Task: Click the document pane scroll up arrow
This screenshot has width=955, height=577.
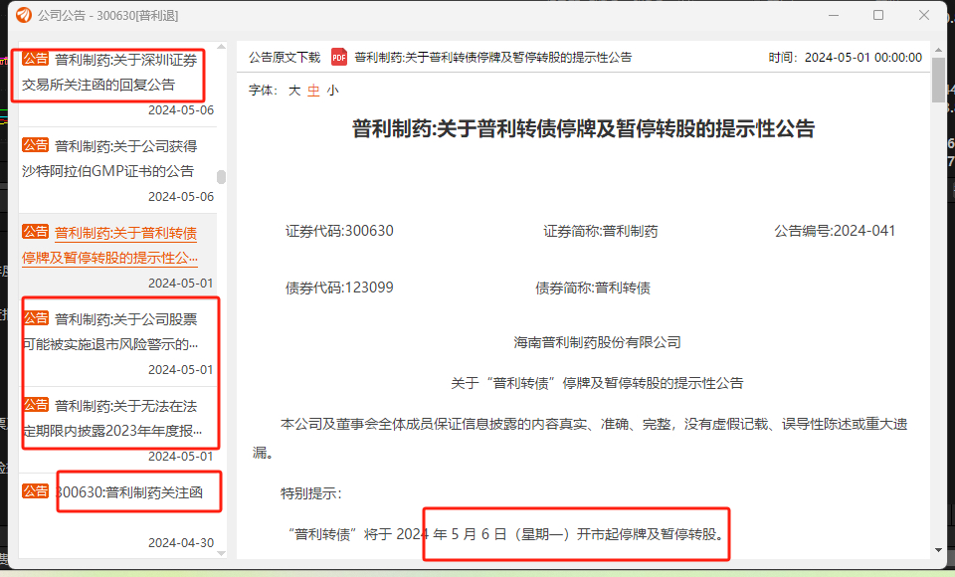Action: (938, 50)
